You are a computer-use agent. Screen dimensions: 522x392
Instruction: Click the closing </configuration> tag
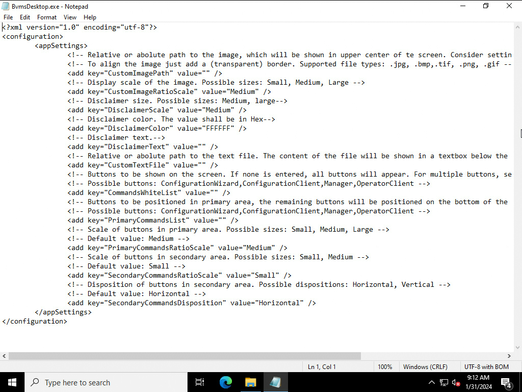pos(35,322)
